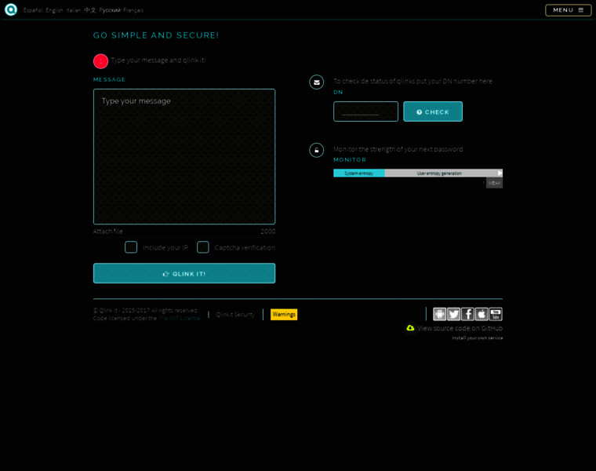Focus the Type your message textarea

(x=184, y=157)
